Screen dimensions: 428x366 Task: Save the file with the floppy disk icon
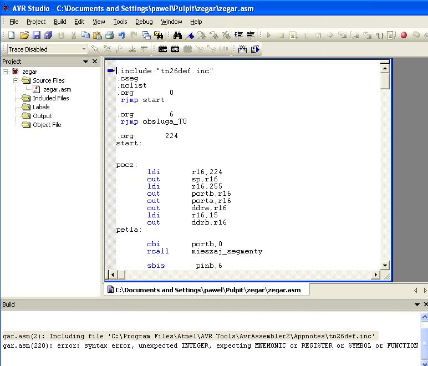pos(36,35)
